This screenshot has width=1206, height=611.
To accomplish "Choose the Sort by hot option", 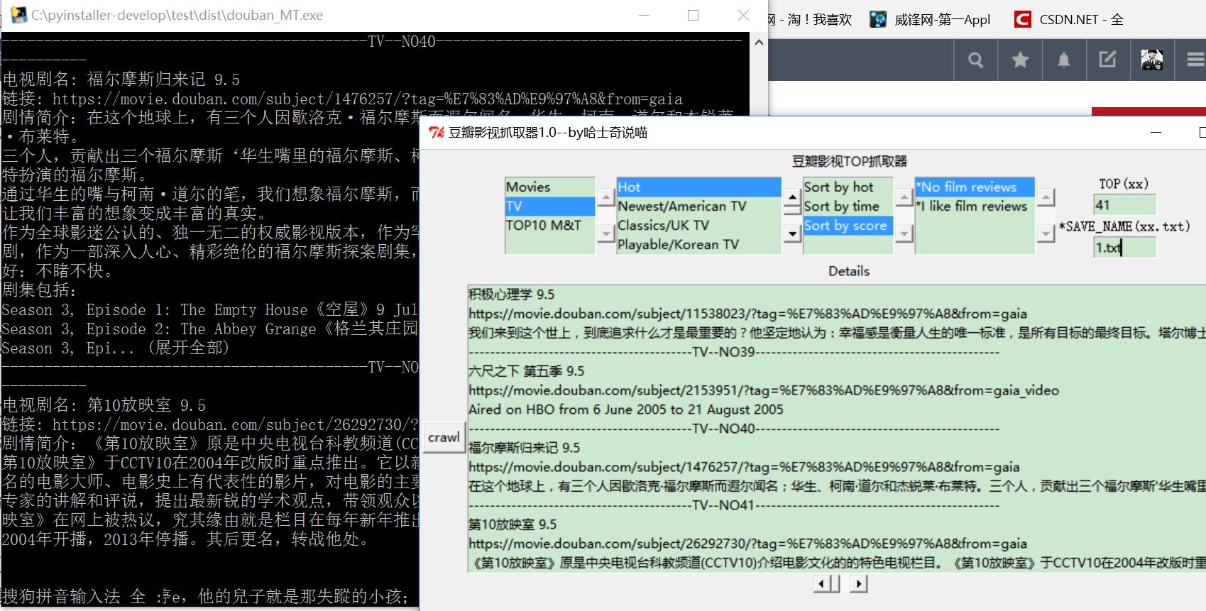I will [x=848, y=187].
